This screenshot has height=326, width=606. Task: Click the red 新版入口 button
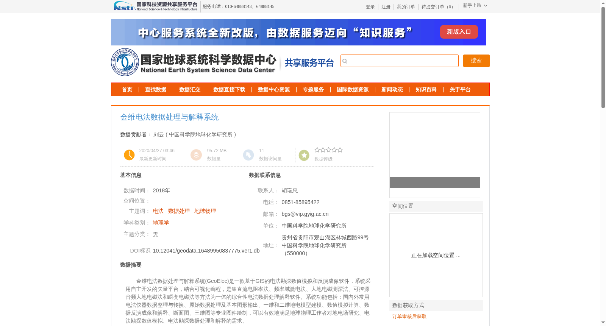(x=459, y=32)
